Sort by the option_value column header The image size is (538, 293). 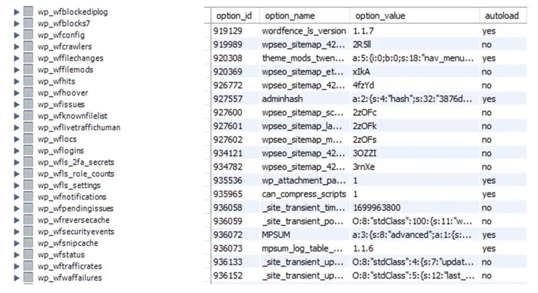pos(414,16)
